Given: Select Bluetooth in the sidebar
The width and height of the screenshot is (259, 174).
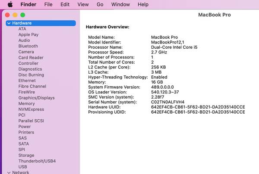Looking at the screenshot, I should [x=28, y=46].
